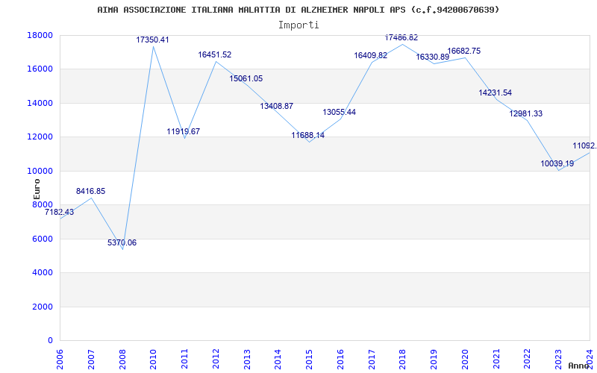This screenshot has width=597, height=373.
Task: Click the data label 16409.82
Action: point(371,55)
